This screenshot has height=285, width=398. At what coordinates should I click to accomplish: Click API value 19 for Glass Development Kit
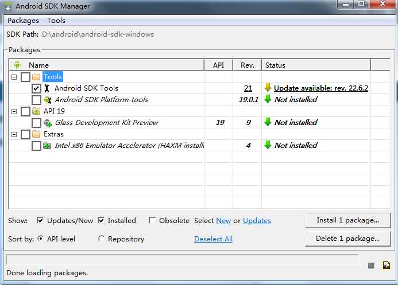(x=220, y=123)
